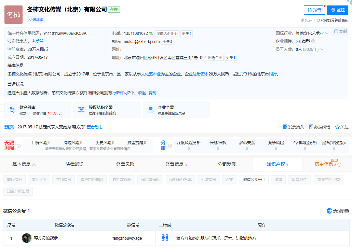Select 周边风险 0 item
352x251 pixels.
pyautogui.click(x=73, y=143)
